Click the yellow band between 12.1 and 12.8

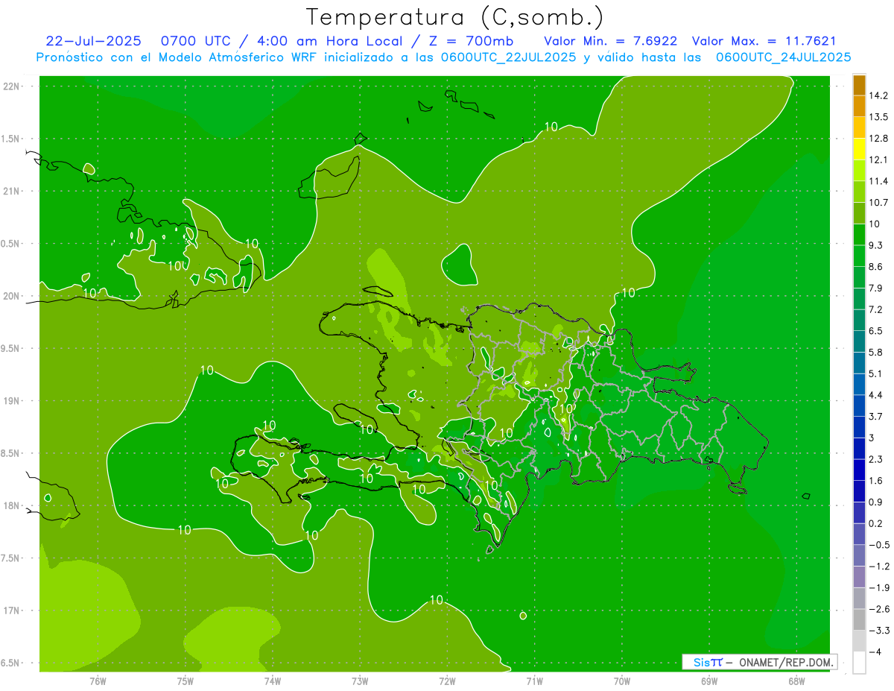(859, 149)
